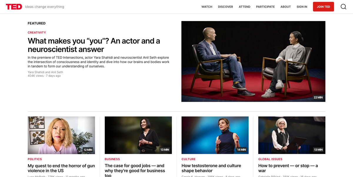Viewport: 353px width, 177px height.
Task: Open the WATCH menu
Action: coord(207,6)
